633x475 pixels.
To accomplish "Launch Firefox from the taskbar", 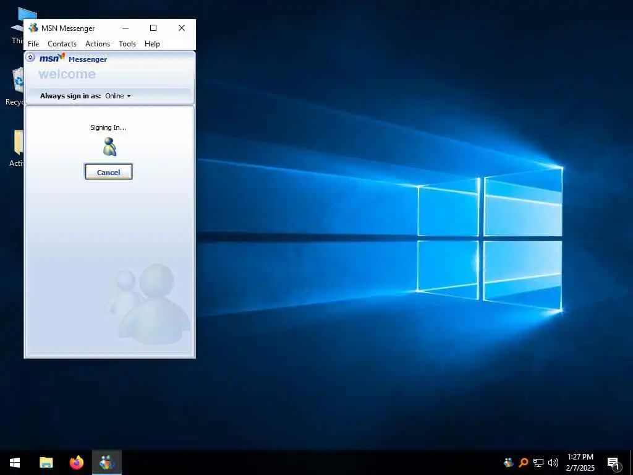I will coord(76,463).
